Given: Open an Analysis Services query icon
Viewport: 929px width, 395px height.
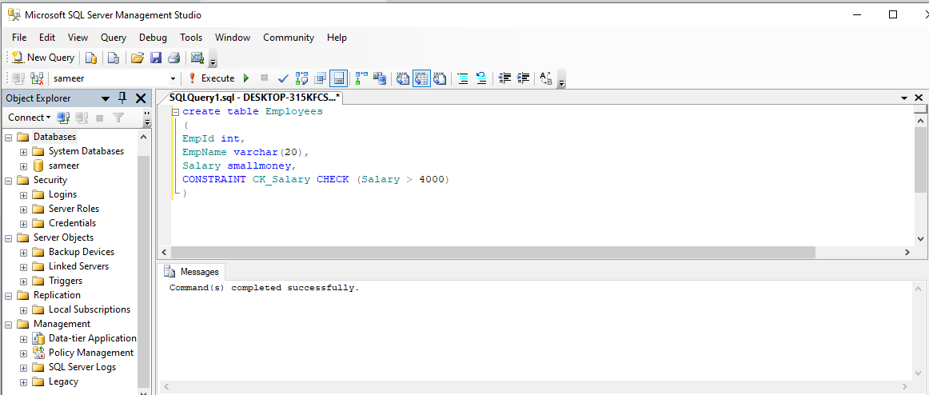Looking at the screenshot, I should coord(114,58).
